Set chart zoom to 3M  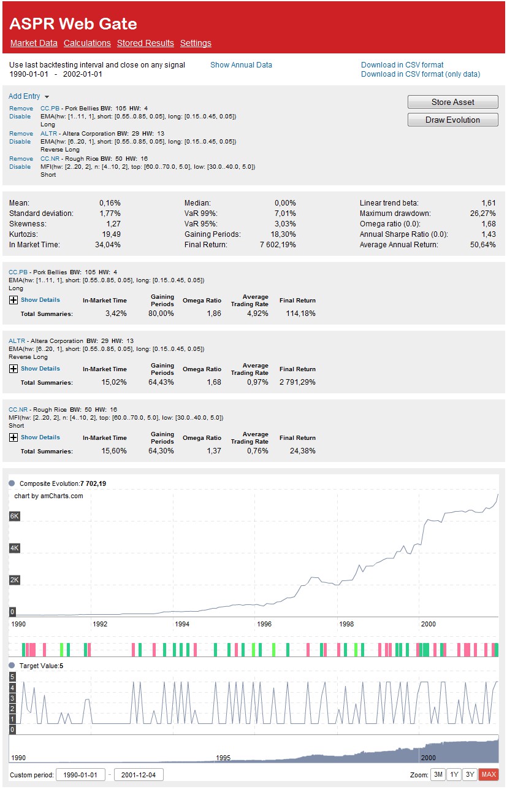click(x=438, y=774)
